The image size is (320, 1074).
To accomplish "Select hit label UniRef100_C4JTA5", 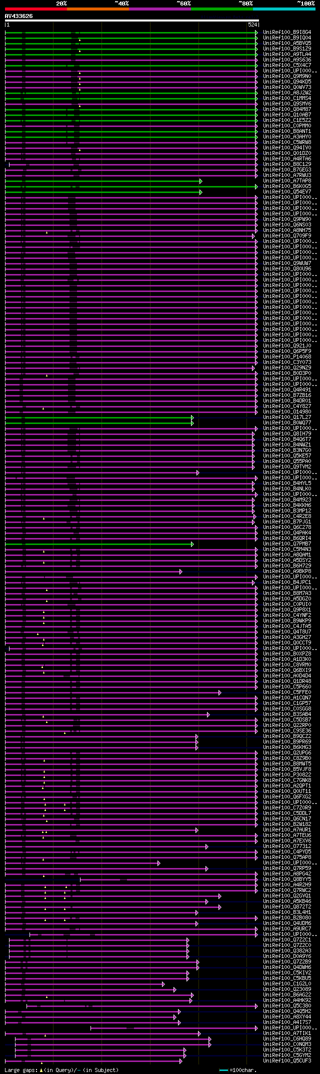I will [x=287, y=626].
